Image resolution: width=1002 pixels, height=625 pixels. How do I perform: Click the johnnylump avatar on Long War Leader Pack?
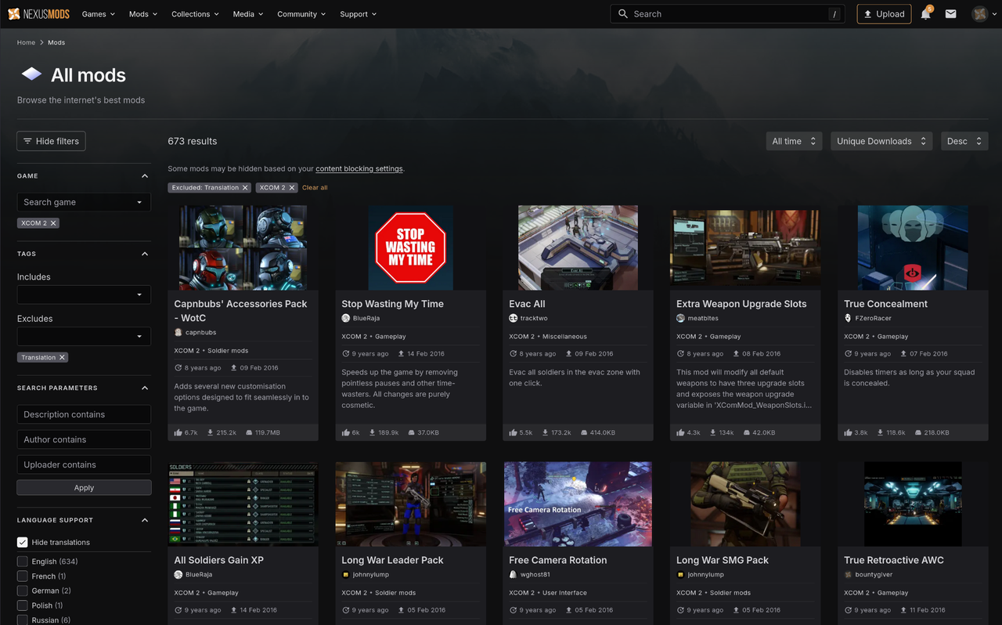346,574
